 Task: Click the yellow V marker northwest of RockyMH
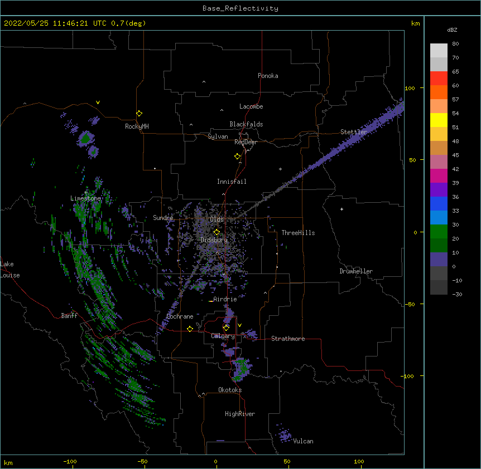coord(98,102)
